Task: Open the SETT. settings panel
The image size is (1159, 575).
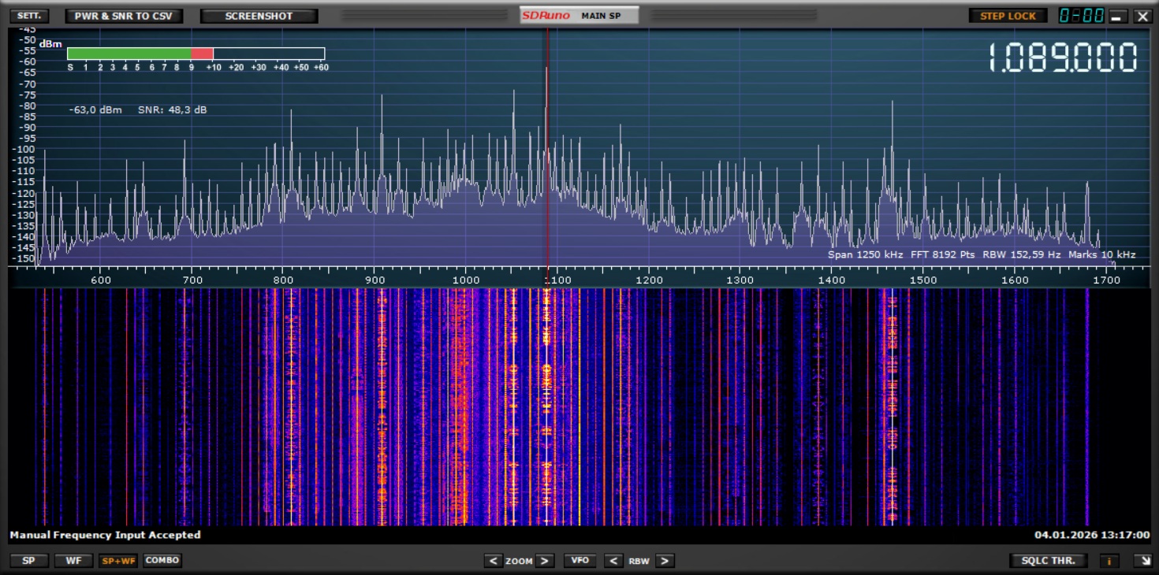Action: (29, 16)
